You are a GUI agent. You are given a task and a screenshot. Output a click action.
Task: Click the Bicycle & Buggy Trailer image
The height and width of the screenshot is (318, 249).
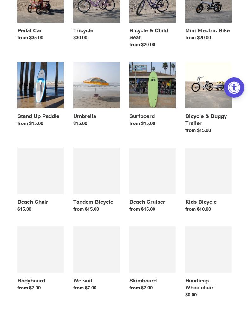coord(208,85)
